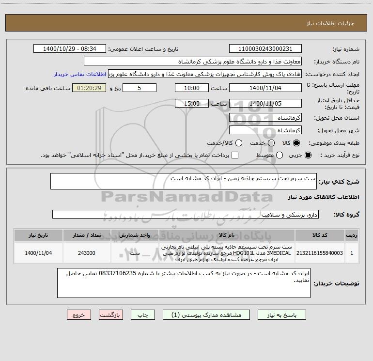The image size is (373, 361).
Task: Click the quantity cell 243000
Action: tap(87, 253)
